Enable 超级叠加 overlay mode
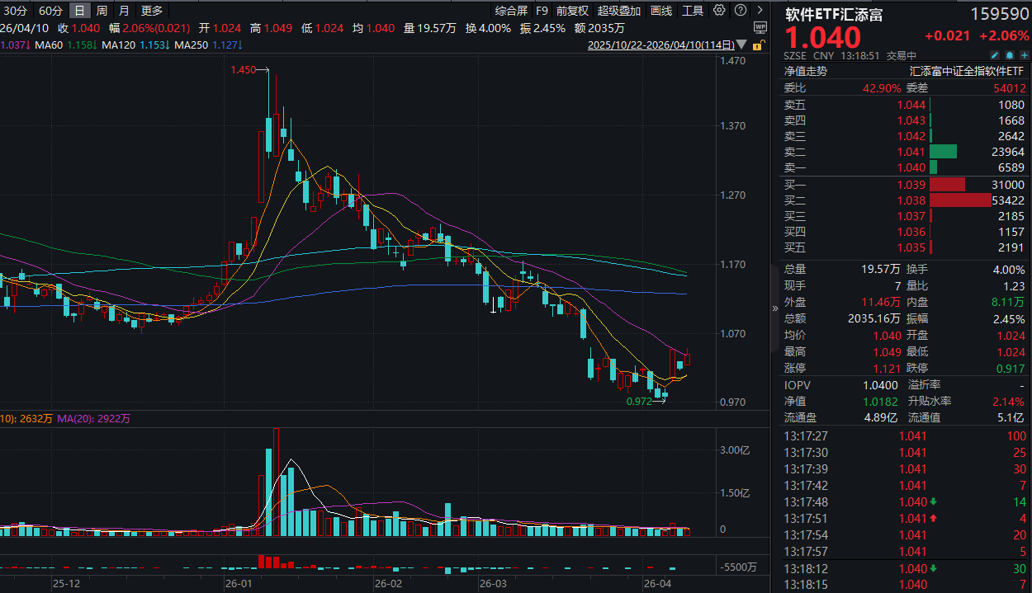The image size is (1032, 593). click(619, 11)
